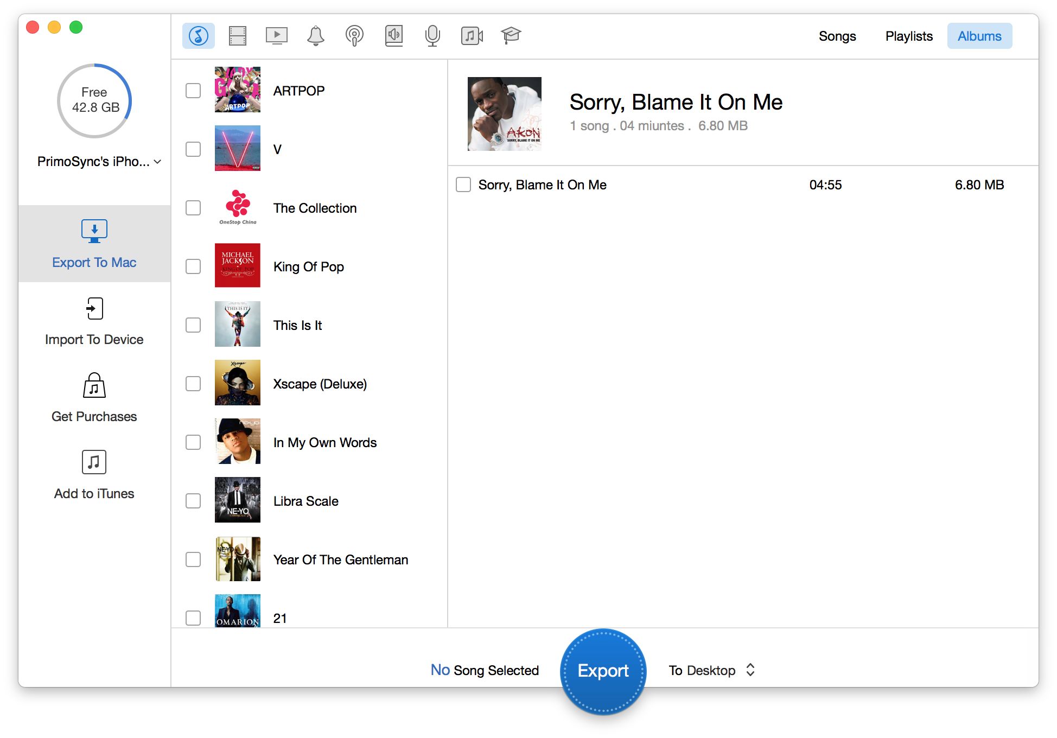1057x738 pixels.
Task: Click the Xscape (Deluxe) cover art
Action: pyautogui.click(x=238, y=383)
